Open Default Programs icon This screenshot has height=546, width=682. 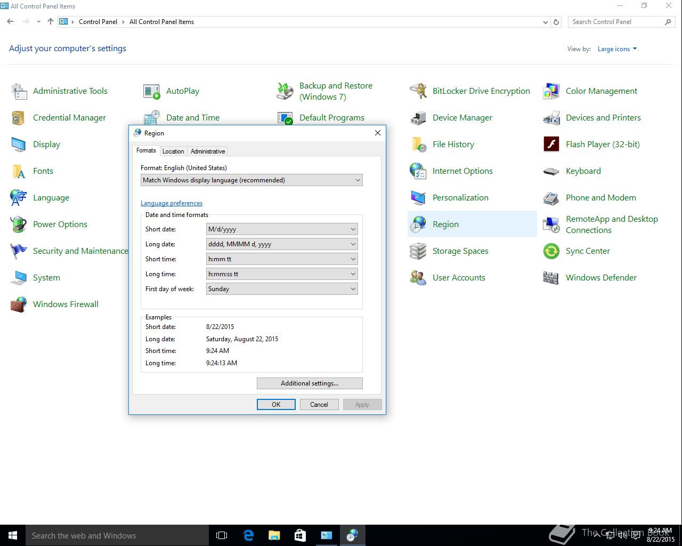tap(285, 118)
